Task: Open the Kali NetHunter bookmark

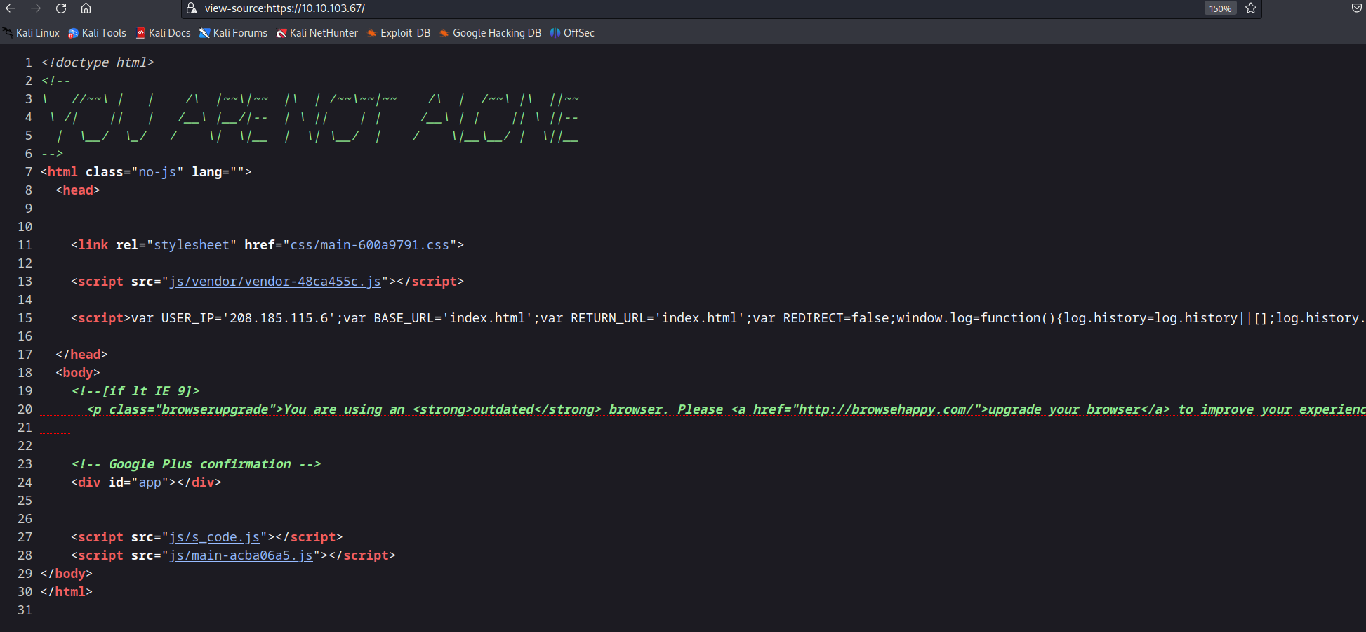Action: pos(317,33)
